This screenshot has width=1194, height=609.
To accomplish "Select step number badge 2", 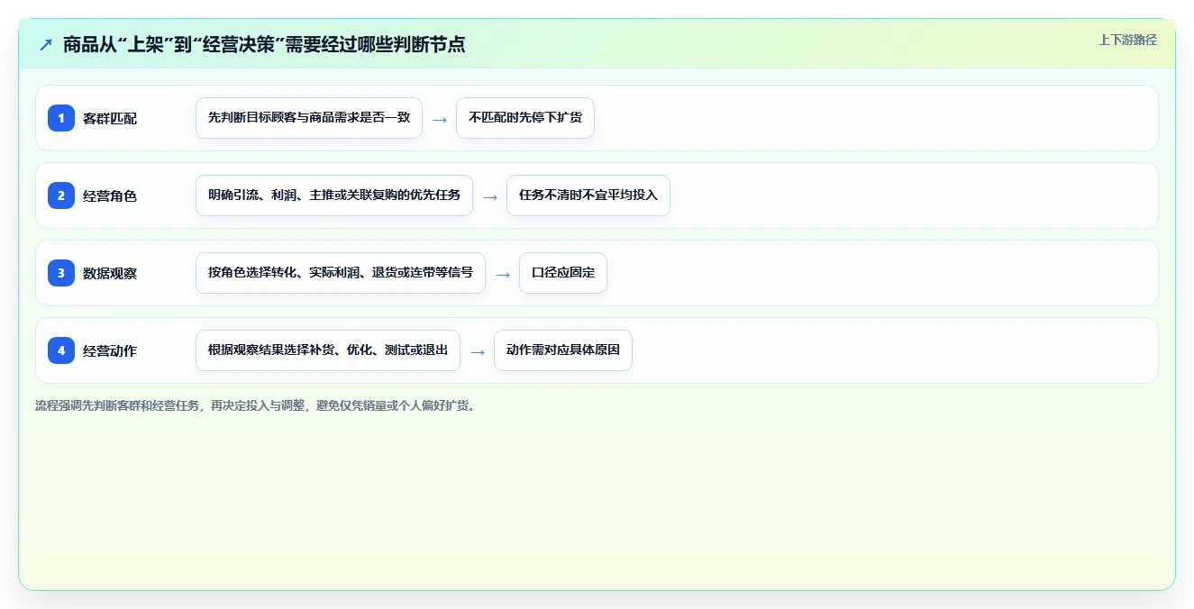I will 61,195.
